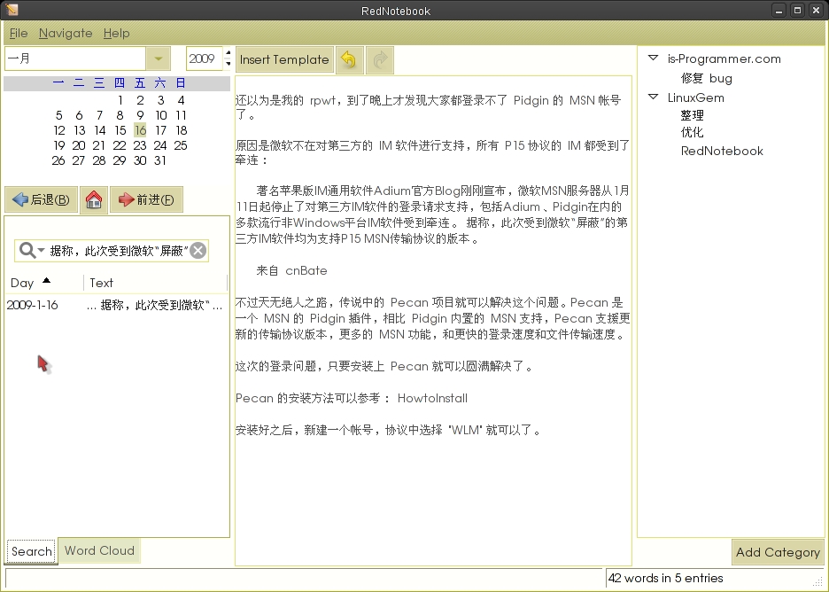Click the Insert Template button

283,59
